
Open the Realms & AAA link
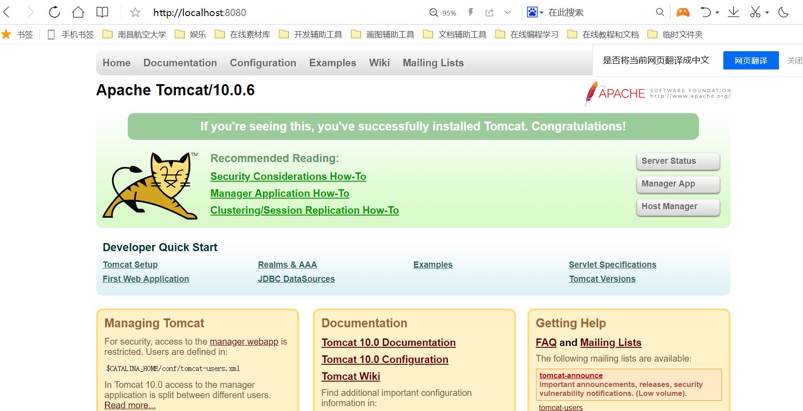tap(288, 265)
